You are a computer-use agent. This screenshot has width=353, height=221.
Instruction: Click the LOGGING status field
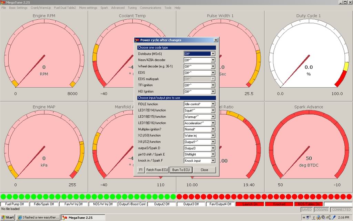[321, 210]
